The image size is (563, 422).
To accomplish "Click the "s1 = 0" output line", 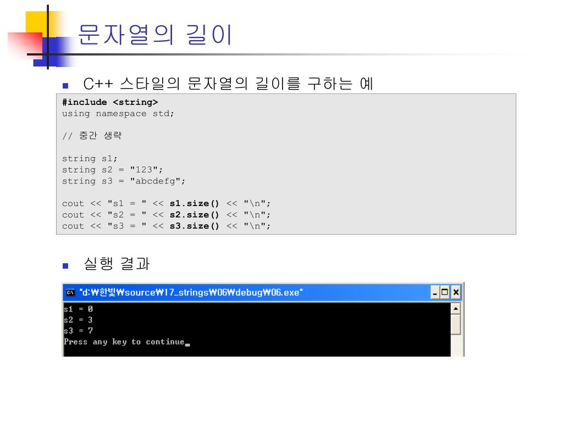I will (x=78, y=309).
